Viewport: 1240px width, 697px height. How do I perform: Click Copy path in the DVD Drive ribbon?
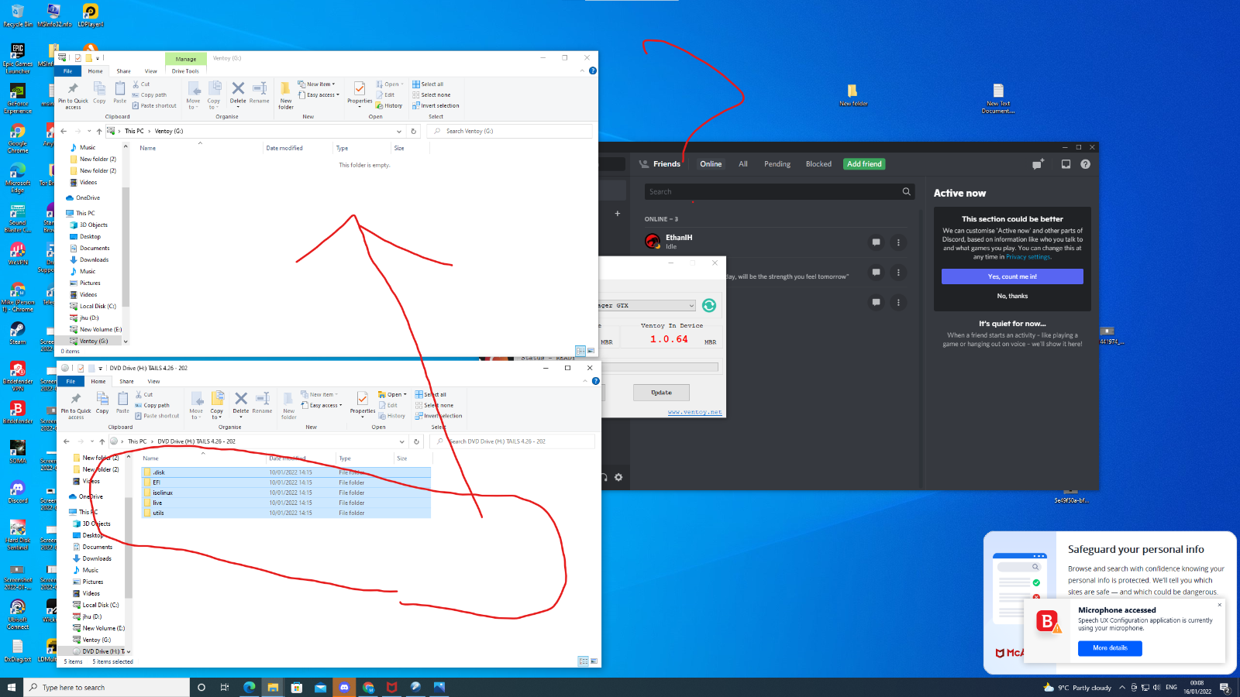pyautogui.click(x=152, y=405)
